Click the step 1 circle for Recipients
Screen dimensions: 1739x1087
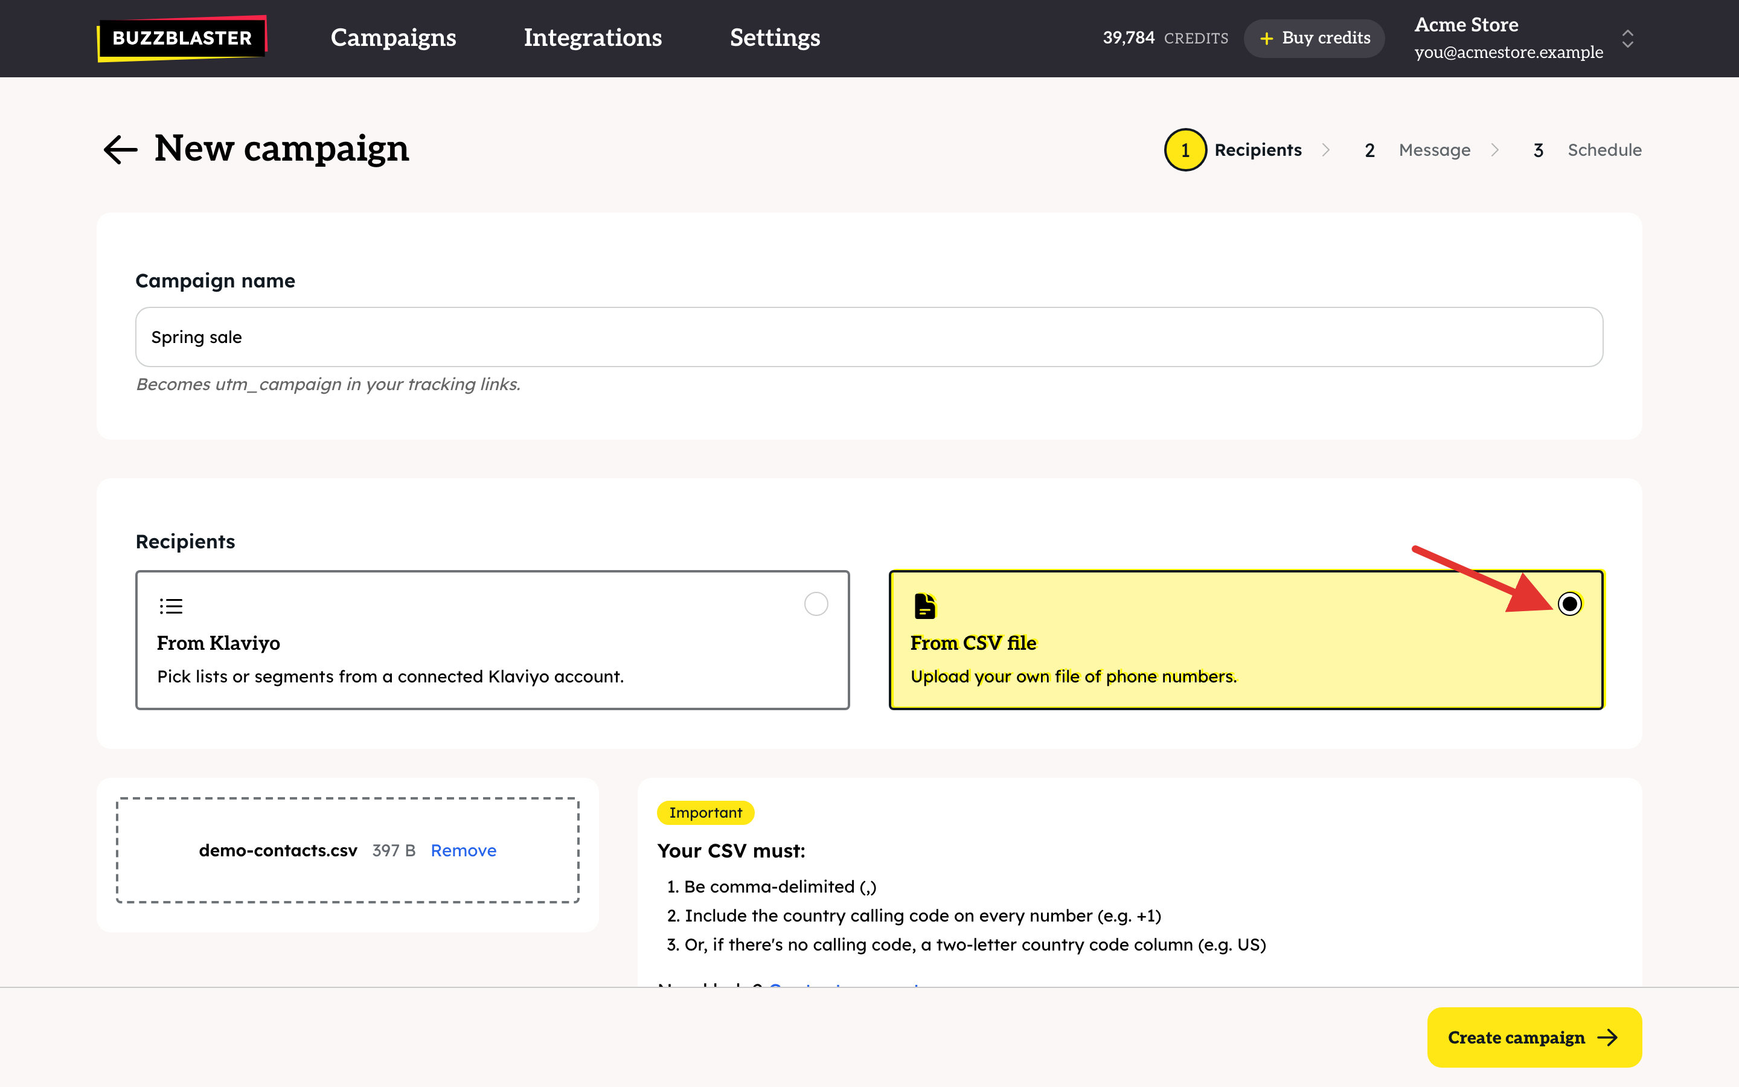point(1185,150)
